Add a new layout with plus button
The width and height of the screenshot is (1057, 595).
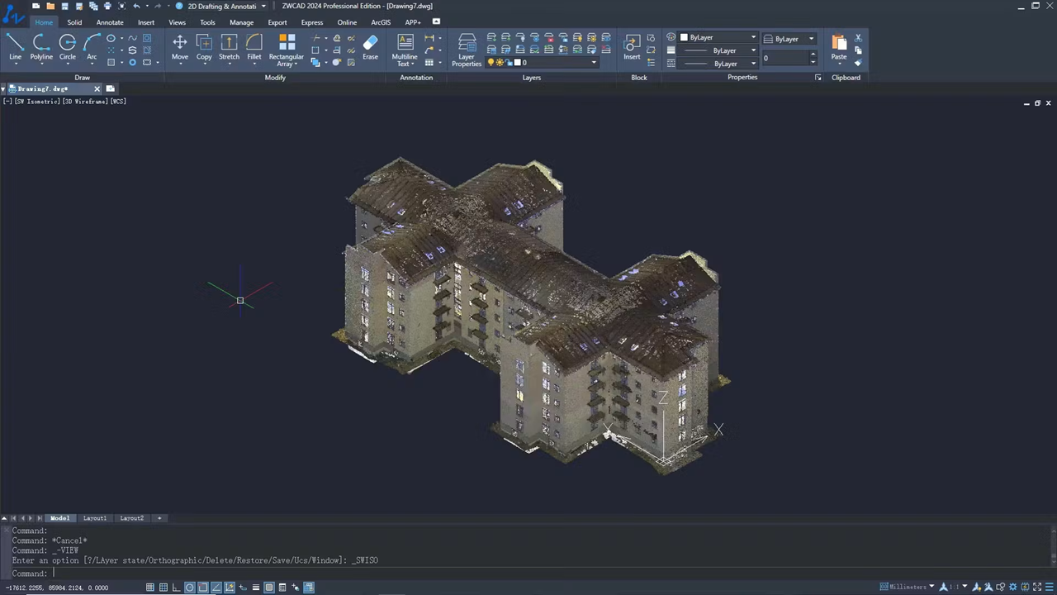[159, 518]
